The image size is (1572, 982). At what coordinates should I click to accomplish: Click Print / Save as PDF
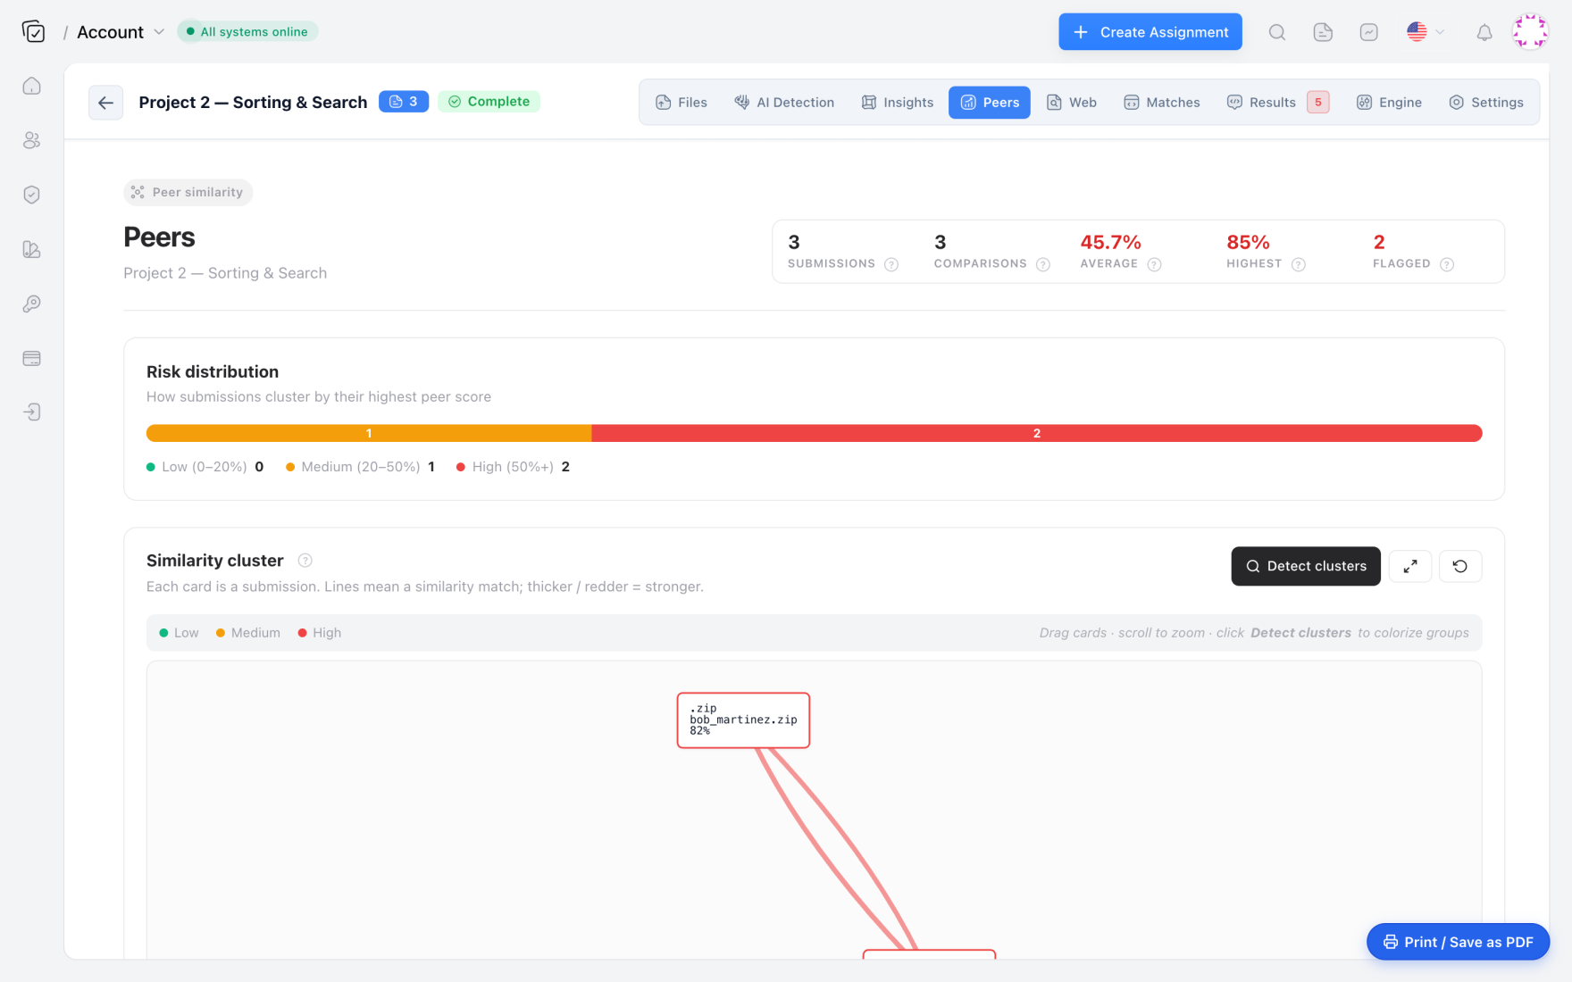pyautogui.click(x=1459, y=942)
